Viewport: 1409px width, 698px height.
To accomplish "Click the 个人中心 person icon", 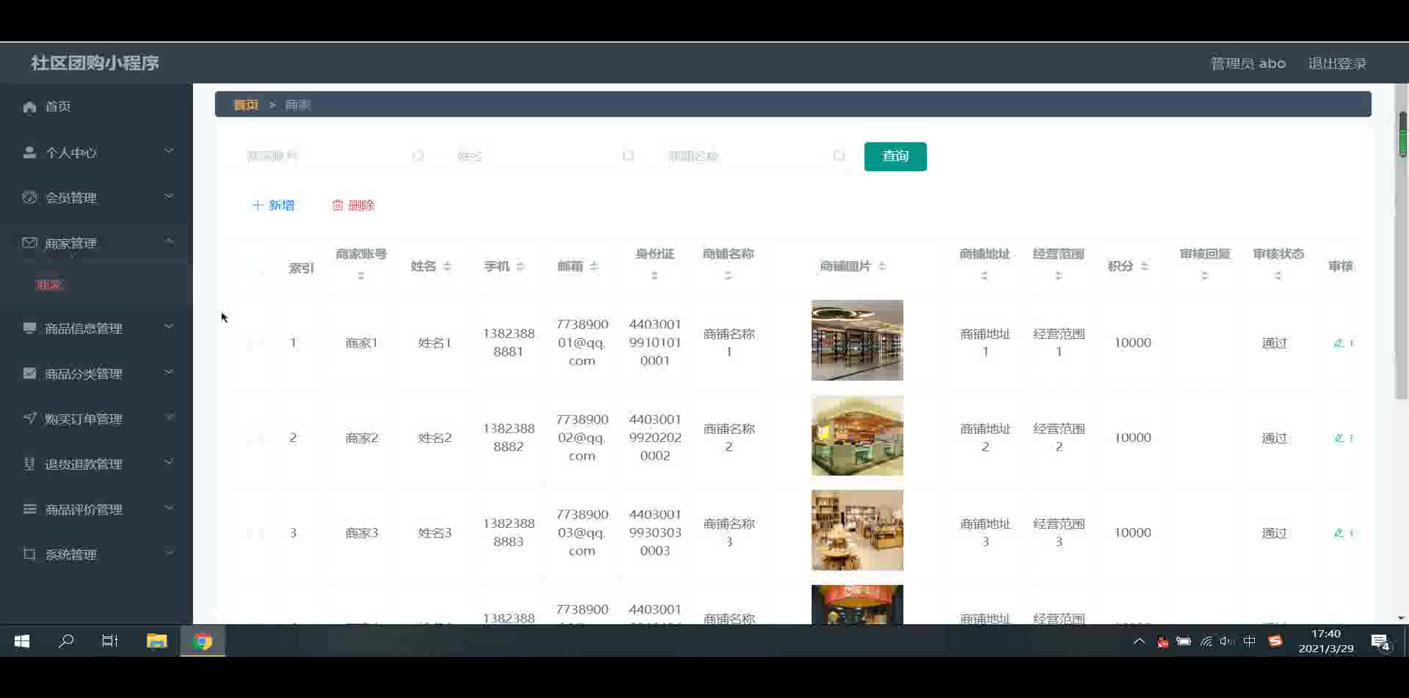I will (29, 153).
